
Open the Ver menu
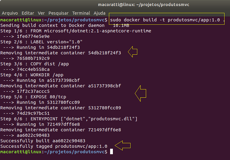point(41,13)
